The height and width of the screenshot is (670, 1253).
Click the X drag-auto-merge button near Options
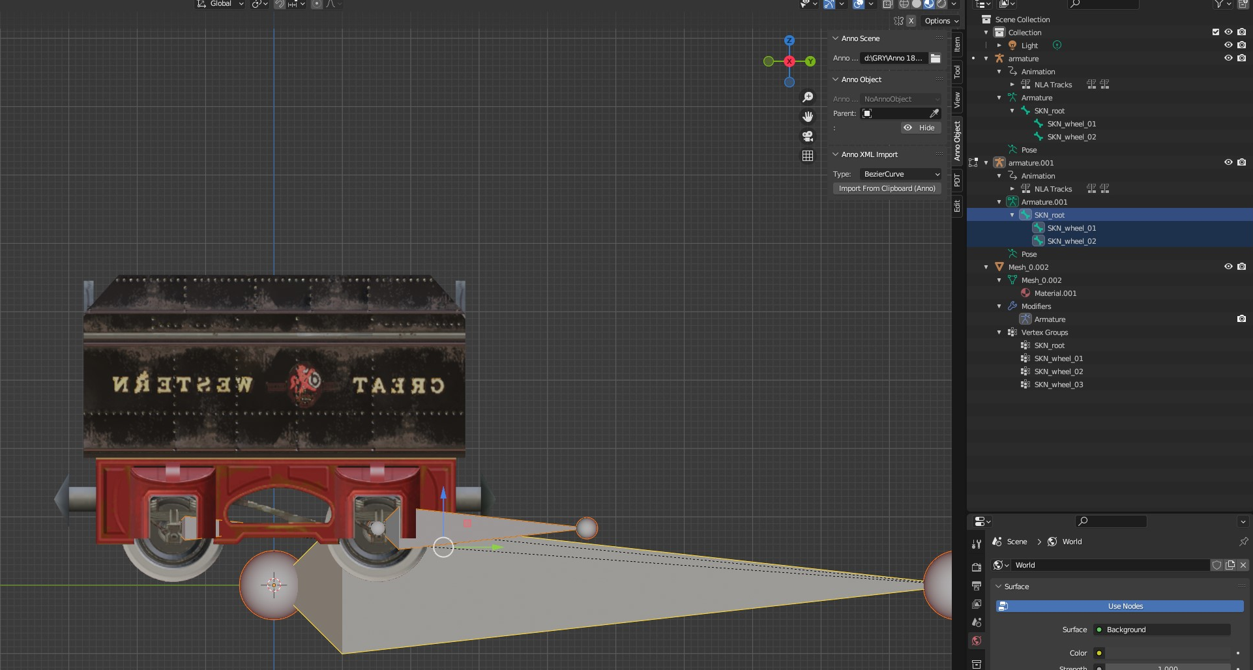pyautogui.click(x=911, y=21)
